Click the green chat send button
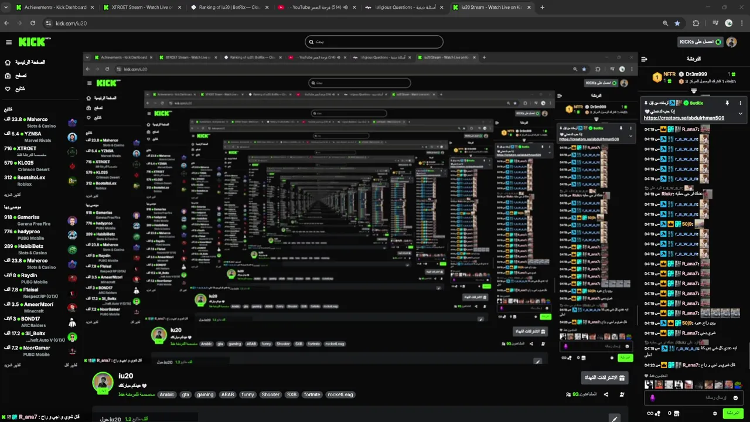 (732, 413)
